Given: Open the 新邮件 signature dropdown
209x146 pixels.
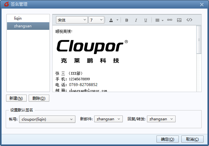Looking at the screenshot, I should [108, 119].
